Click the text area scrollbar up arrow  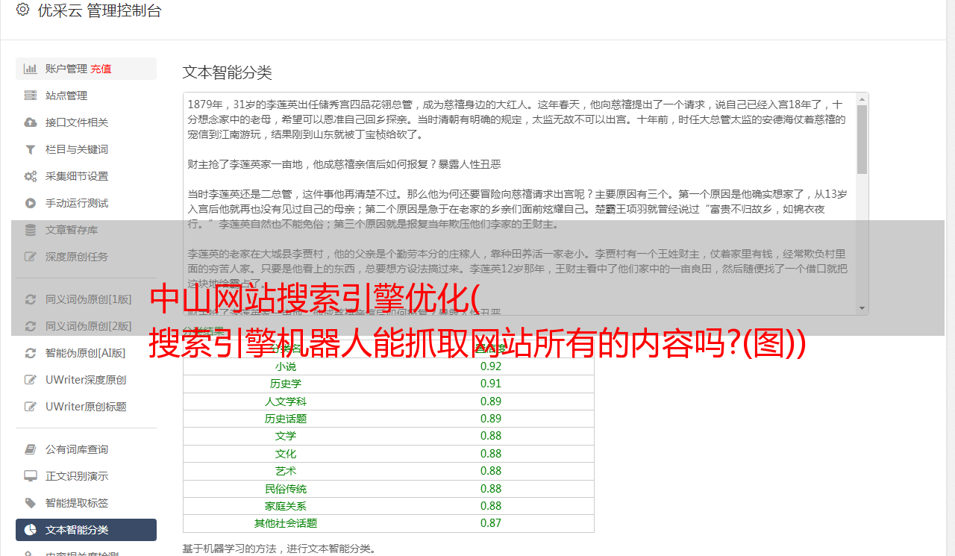(862, 99)
